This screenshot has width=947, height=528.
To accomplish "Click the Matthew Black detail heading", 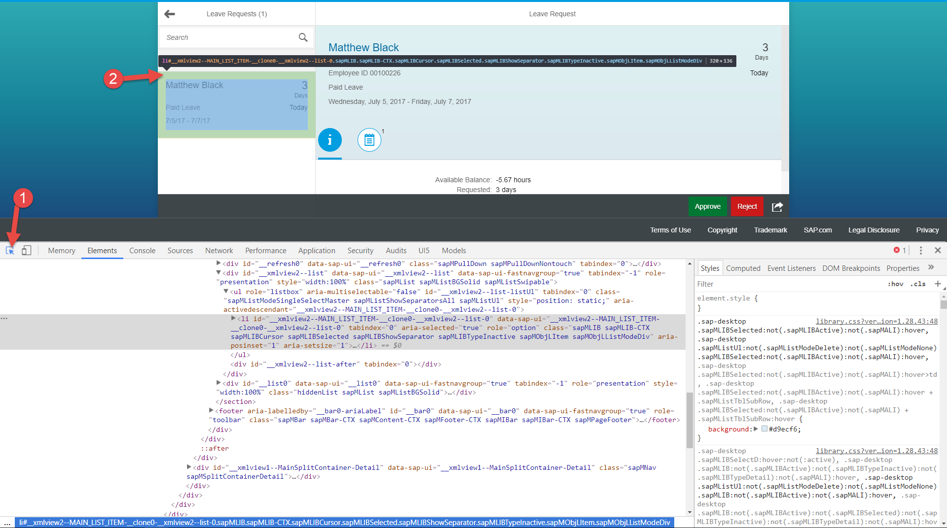I will coord(364,47).
